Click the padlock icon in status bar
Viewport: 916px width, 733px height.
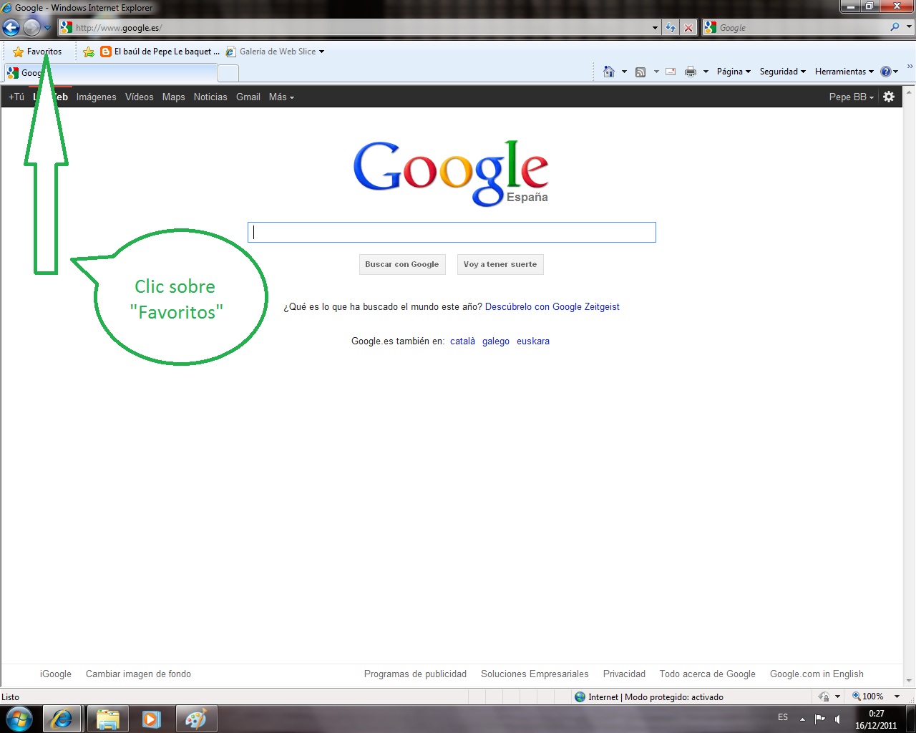824,696
